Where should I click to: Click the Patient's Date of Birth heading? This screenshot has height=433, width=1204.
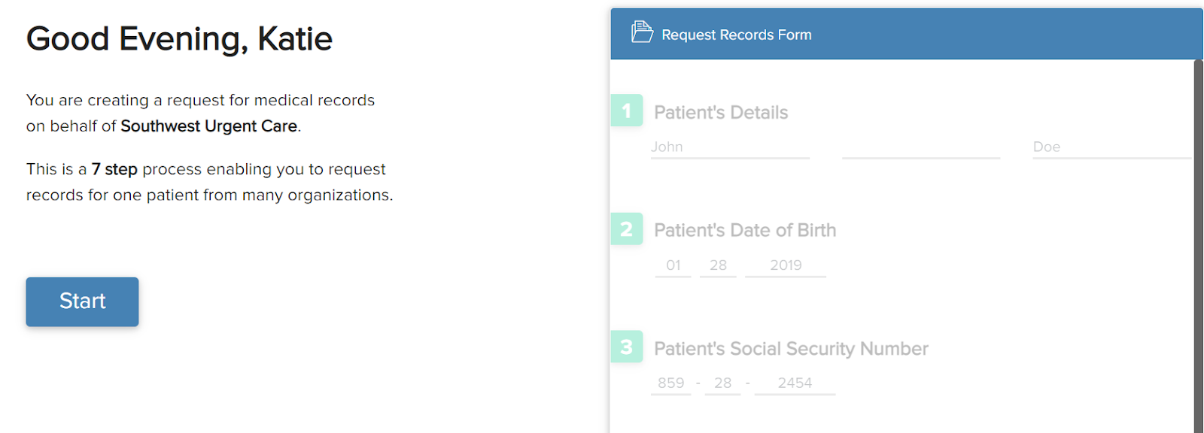745,231
